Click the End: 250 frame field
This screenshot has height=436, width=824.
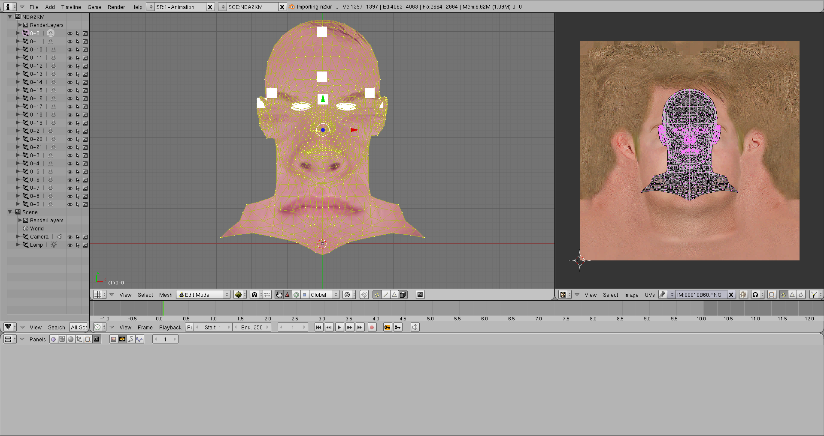coord(252,327)
